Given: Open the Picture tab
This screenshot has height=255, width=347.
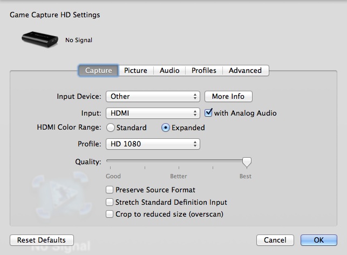Looking at the screenshot, I should click(135, 70).
